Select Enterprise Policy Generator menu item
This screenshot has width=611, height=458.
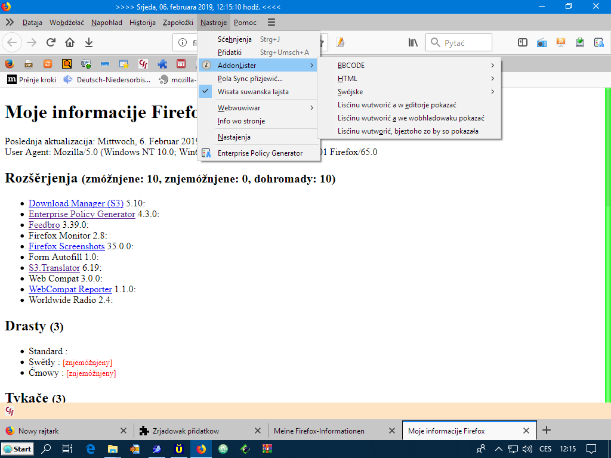(259, 153)
